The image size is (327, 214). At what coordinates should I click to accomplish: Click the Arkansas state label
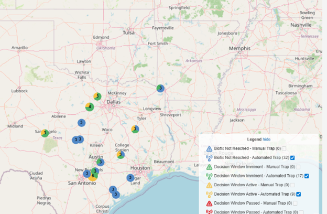[x=194, y=61]
